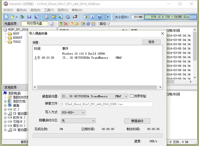Enable the 刻录校验 checkbox

click(132, 96)
